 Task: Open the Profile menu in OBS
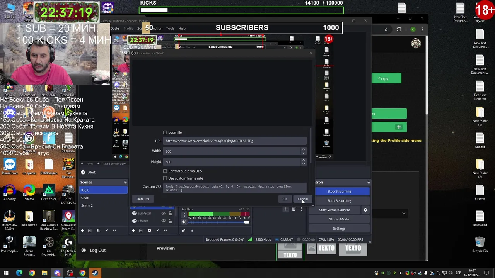pos(128,28)
